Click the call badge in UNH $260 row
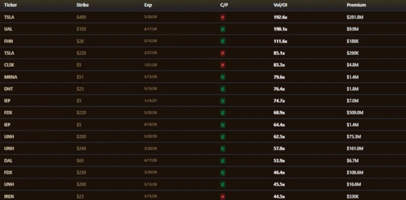This screenshot has width=406, height=200. [x=223, y=184]
